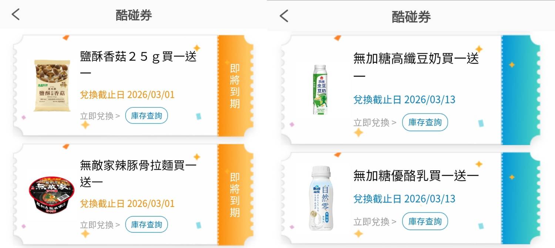Tap 即將到期 orange stub on ramen coupon

(x=235, y=194)
